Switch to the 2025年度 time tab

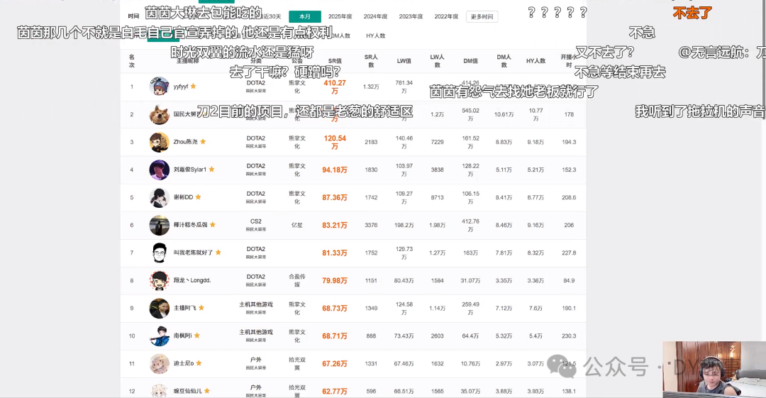[340, 16]
